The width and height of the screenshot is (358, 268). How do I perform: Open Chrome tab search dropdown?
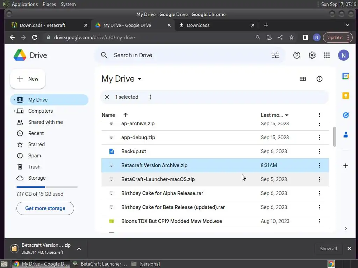[x=347, y=25]
